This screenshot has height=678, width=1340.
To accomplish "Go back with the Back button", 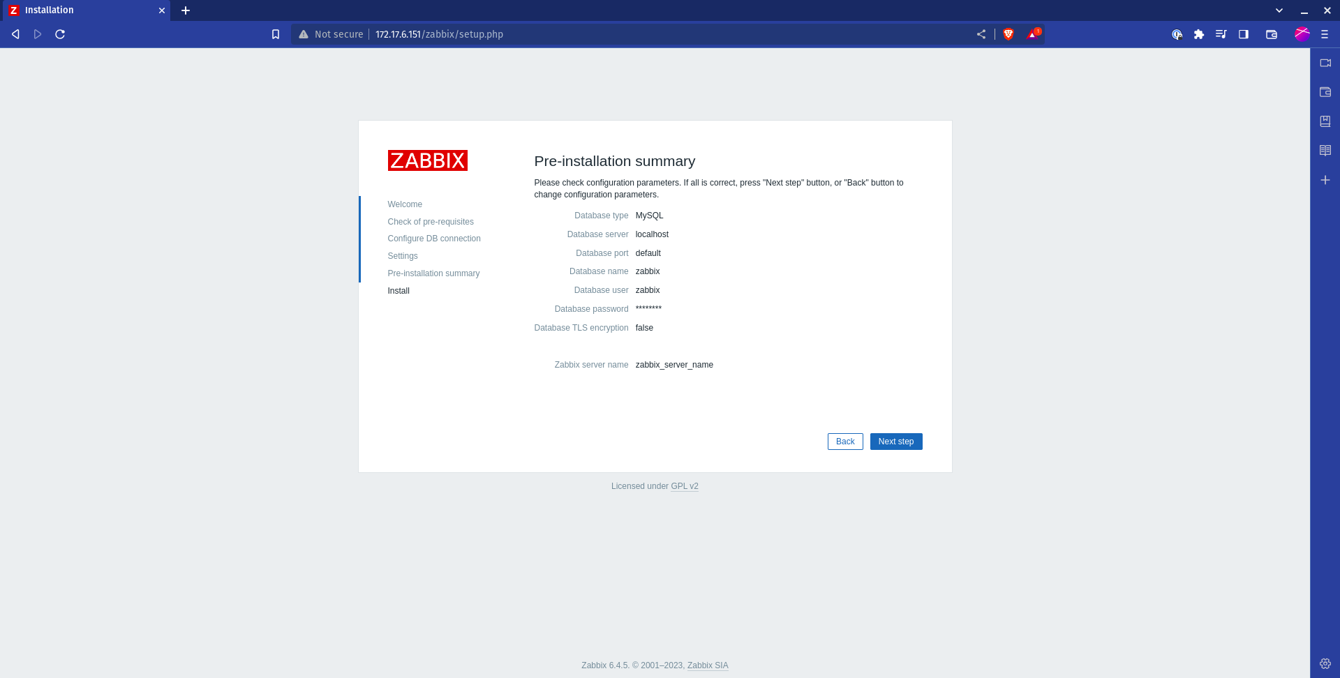I will point(844,442).
